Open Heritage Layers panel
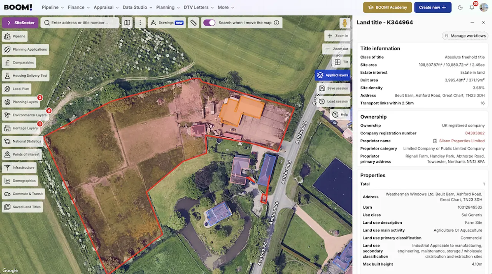Screen dimensions: 492x274 (x=21, y=128)
